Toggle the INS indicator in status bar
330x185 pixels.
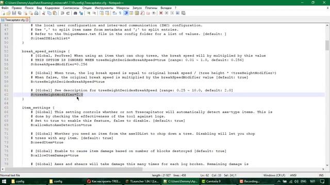[x=321, y=175]
